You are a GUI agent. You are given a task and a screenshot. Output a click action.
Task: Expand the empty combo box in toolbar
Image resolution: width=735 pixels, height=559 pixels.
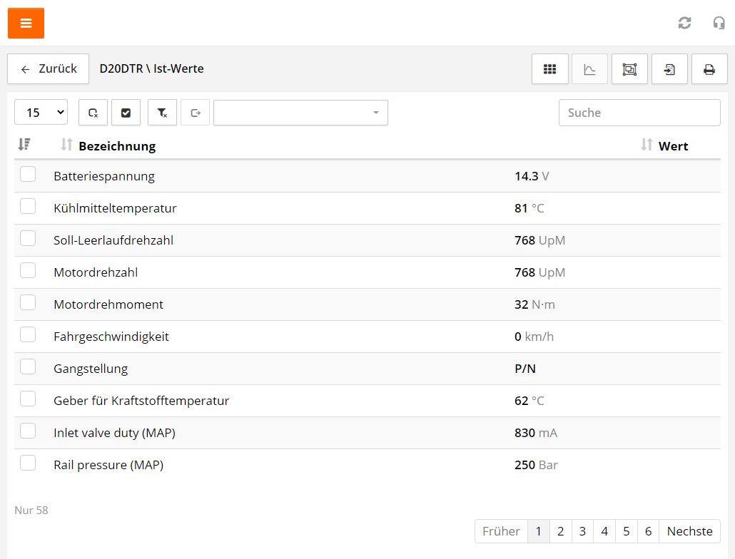tap(300, 113)
